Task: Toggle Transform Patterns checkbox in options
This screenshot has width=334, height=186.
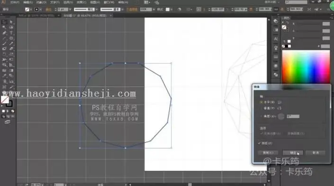Action: [285, 134]
